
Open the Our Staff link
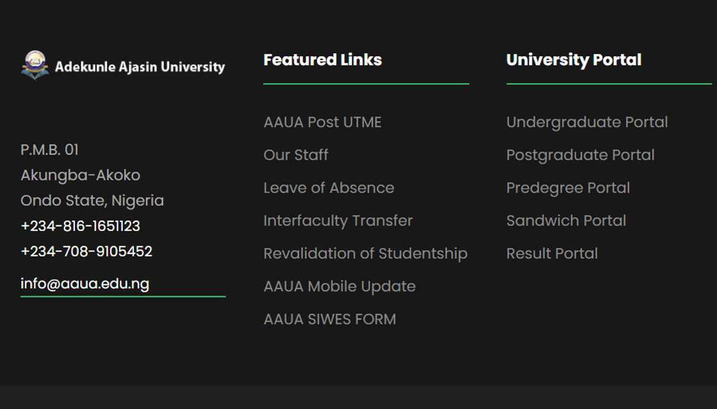click(x=296, y=155)
